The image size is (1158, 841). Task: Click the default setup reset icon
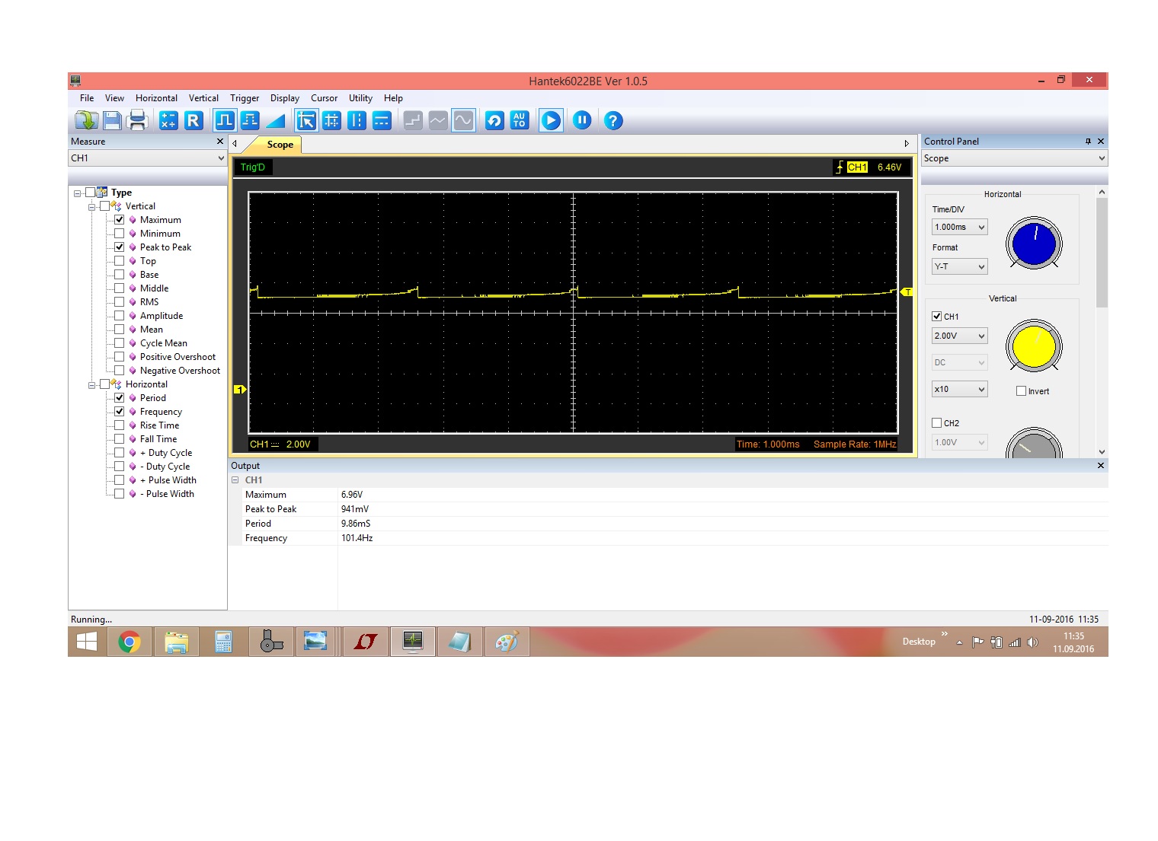tap(494, 120)
